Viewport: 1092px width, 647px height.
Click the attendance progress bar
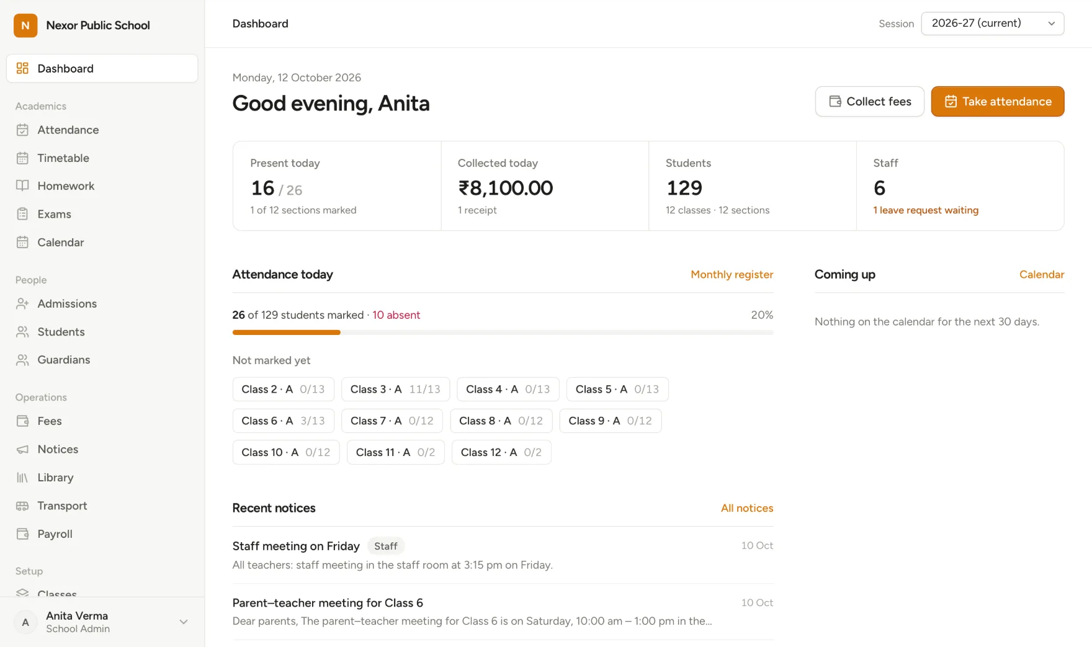pos(503,332)
